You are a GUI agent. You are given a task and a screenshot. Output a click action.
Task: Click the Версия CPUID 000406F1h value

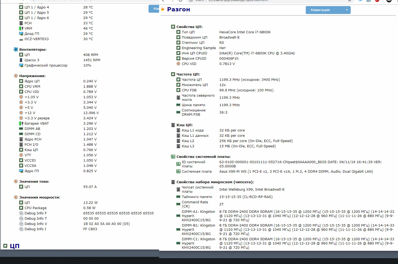pyautogui.click(x=229, y=58)
